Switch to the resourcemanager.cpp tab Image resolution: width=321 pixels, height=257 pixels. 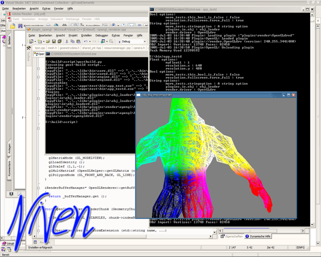coord(117,48)
